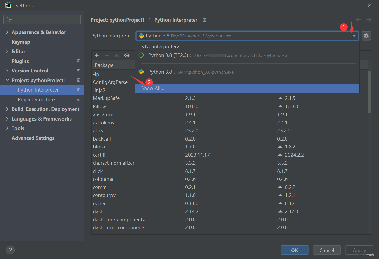Viewport: 379px width, 259px height.
Task: Click the update arrow beside certifi 2024.2.2
Action: click(280, 155)
